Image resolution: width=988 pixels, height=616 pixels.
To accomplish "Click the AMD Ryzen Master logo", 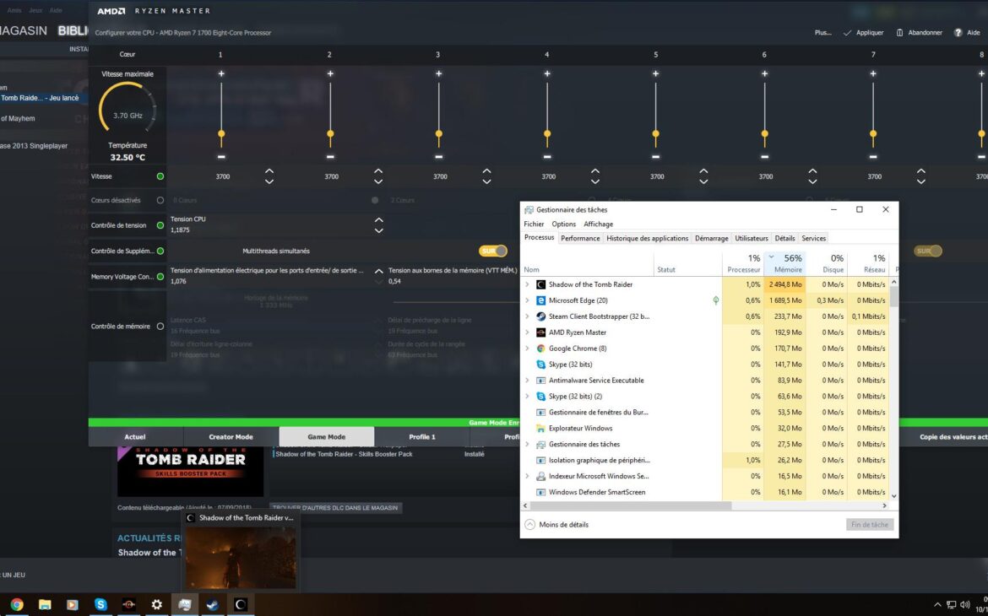I will tap(111, 11).
